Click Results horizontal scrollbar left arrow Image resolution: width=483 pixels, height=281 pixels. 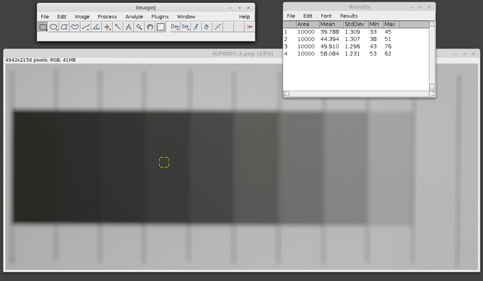click(x=286, y=94)
